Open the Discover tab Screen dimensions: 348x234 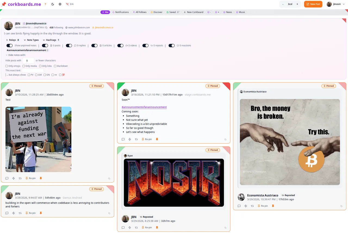coord(156,12)
